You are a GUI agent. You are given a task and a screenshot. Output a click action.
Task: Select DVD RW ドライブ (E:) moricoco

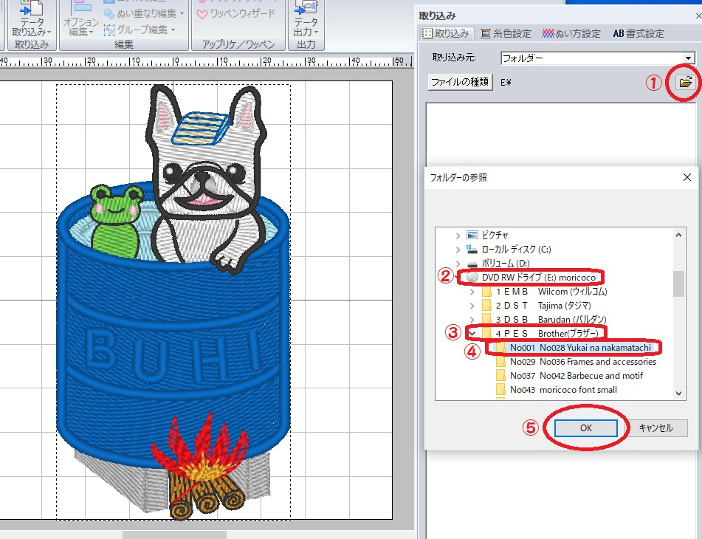pyautogui.click(x=531, y=278)
